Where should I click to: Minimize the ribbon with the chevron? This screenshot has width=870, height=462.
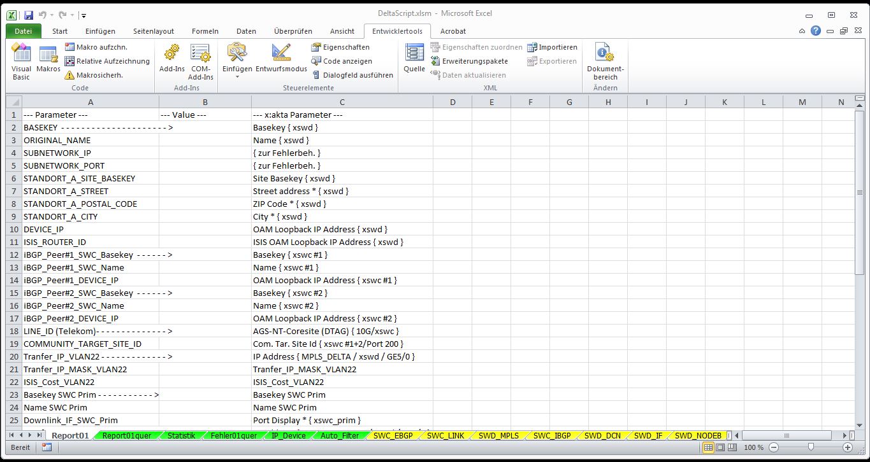802,31
